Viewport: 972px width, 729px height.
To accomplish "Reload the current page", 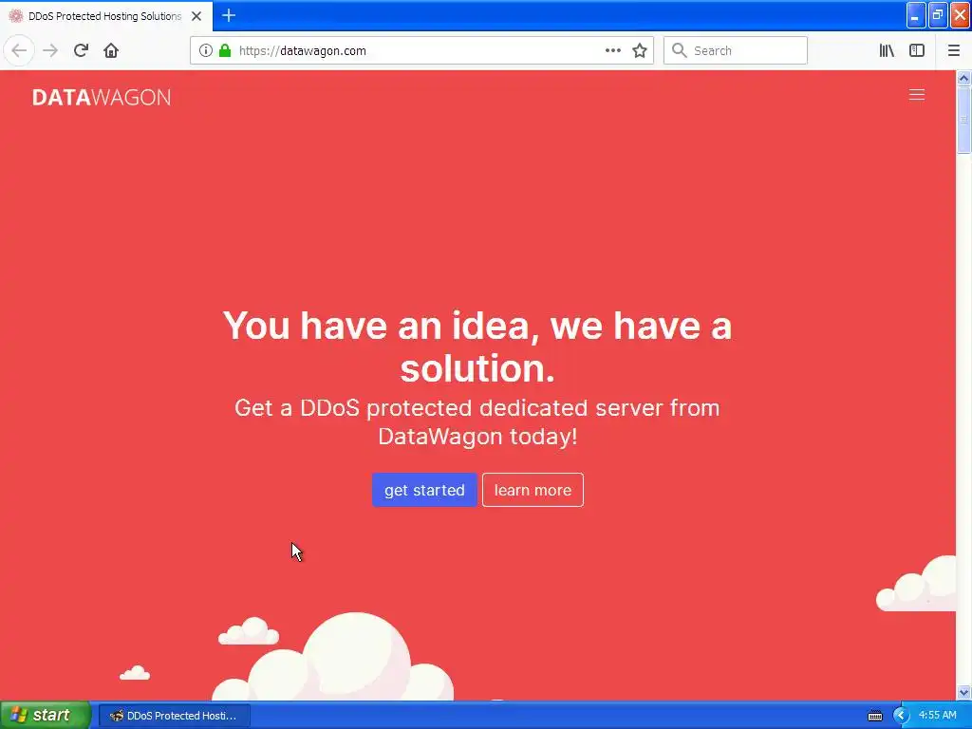I will click(81, 50).
